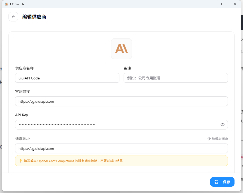Click the Anthropic logo avatar at top
The width and height of the screenshot is (243, 193).
pos(121,49)
